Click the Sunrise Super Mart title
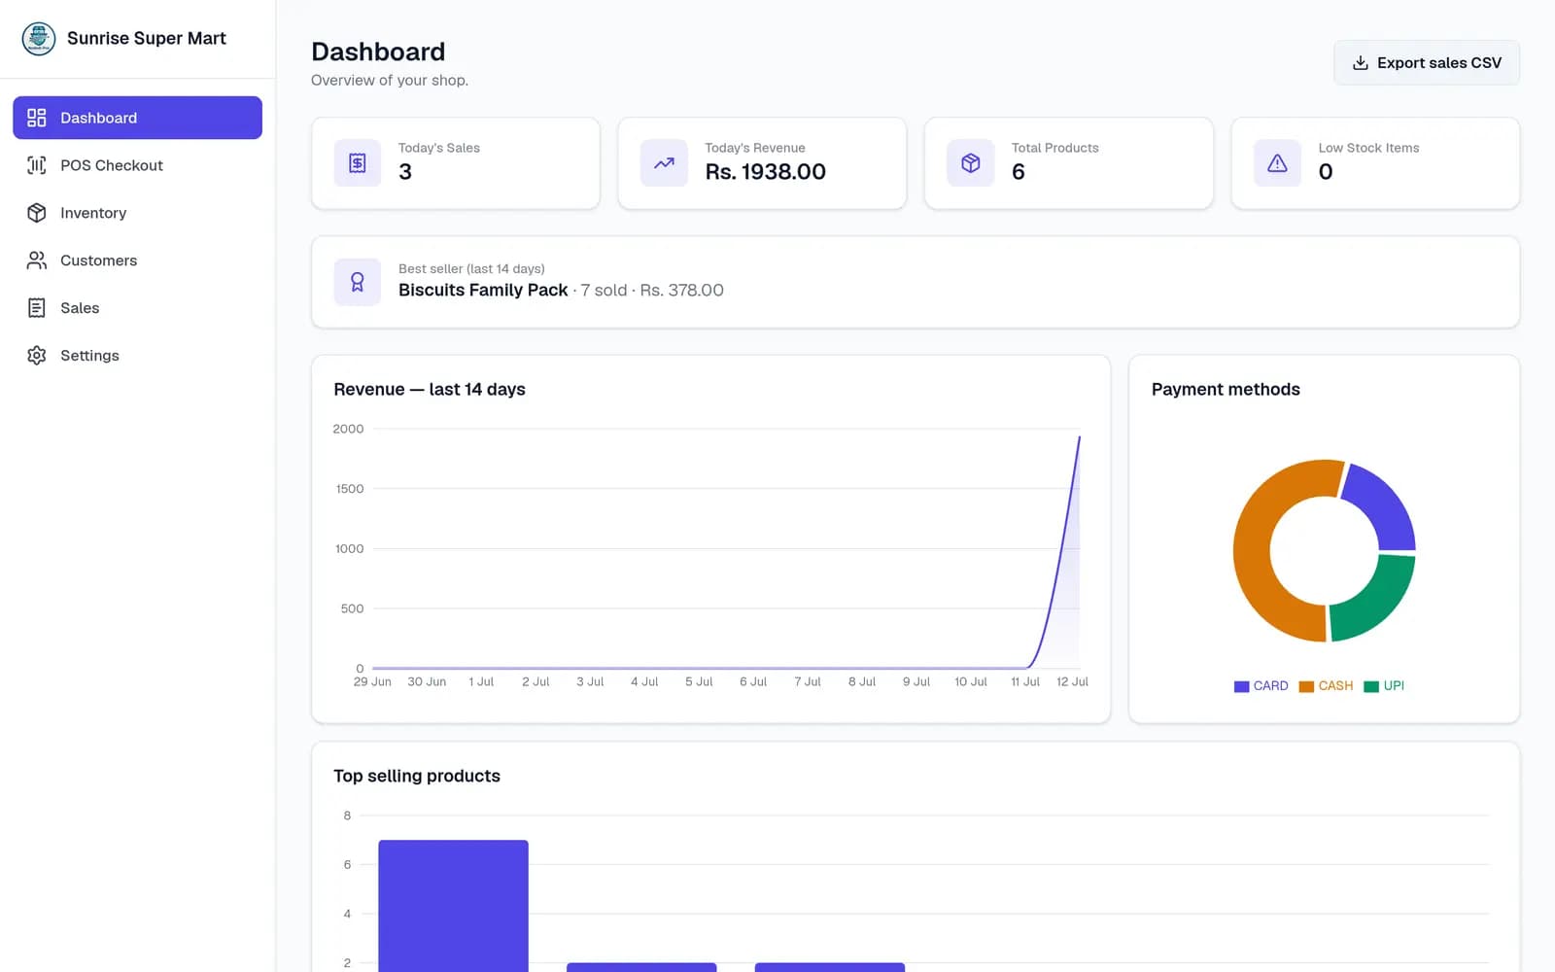Image resolution: width=1555 pixels, height=972 pixels. click(147, 39)
